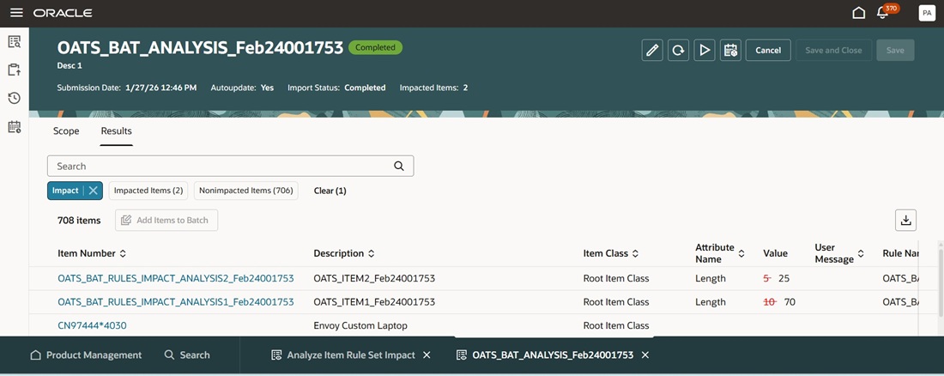This screenshot has height=376, width=944.
Task: Click the Autoupdate: Yes text
Action: (242, 88)
